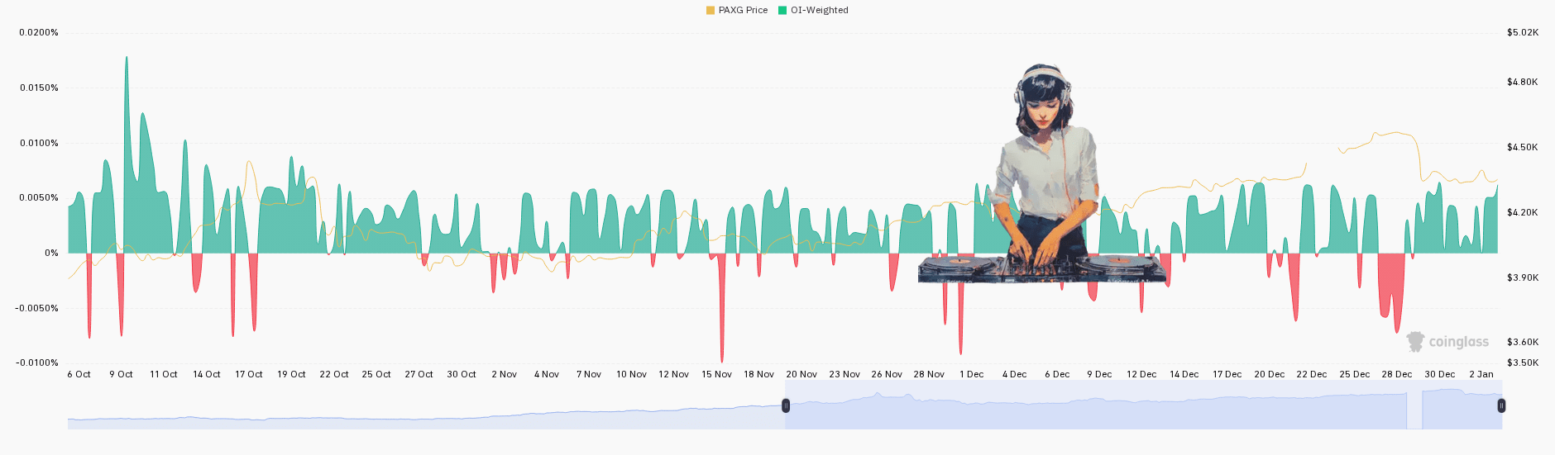Click the 4 Dec date label

pos(1015,374)
